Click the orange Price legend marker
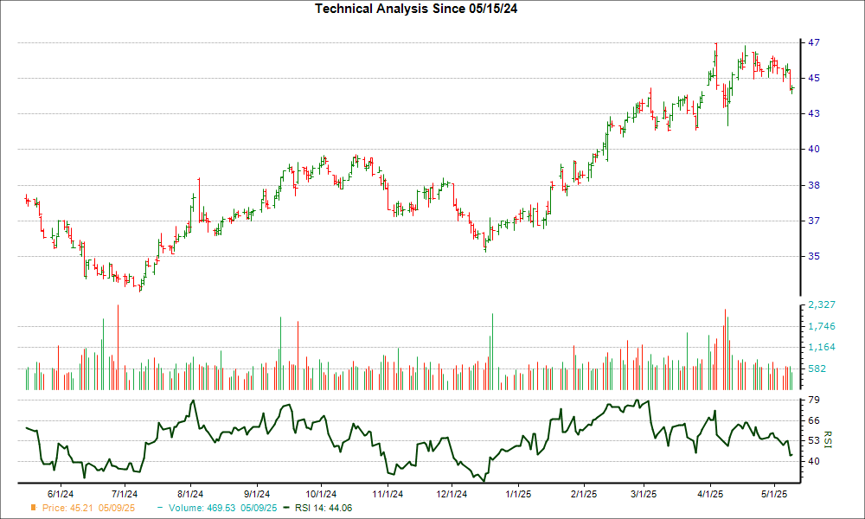Screen dimensions: 865x519 (x=34, y=508)
